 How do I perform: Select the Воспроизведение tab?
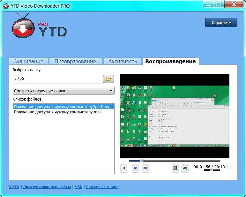(x=170, y=61)
